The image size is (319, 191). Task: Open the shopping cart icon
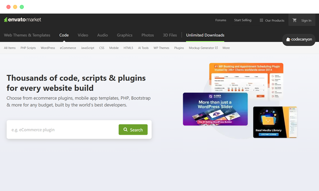[x=294, y=20]
